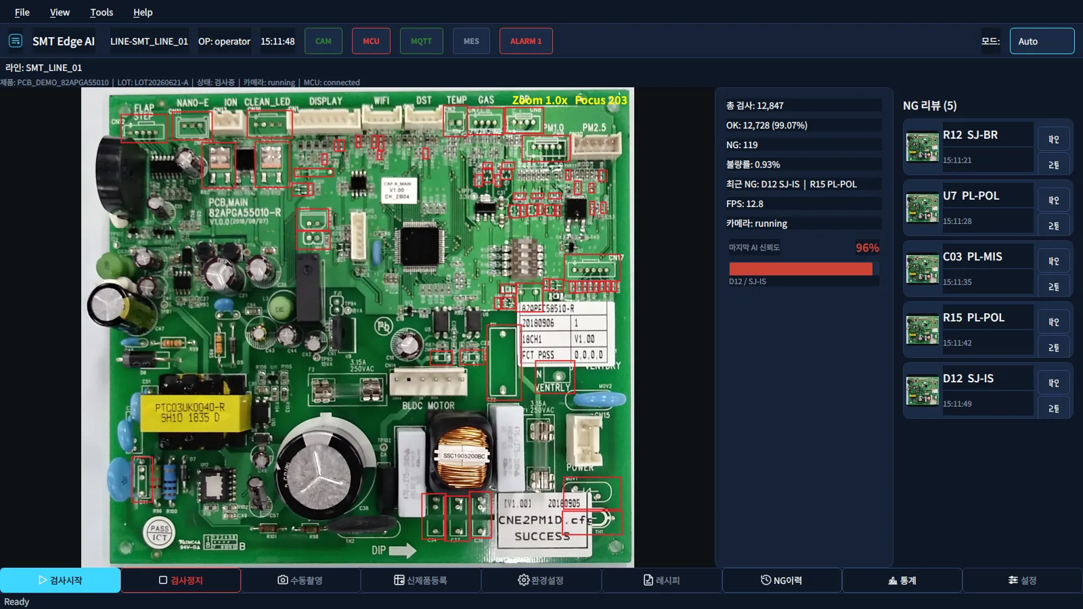Click the 96% confidence value
Viewport: 1083px width, 609px height.
coord(867,248)
